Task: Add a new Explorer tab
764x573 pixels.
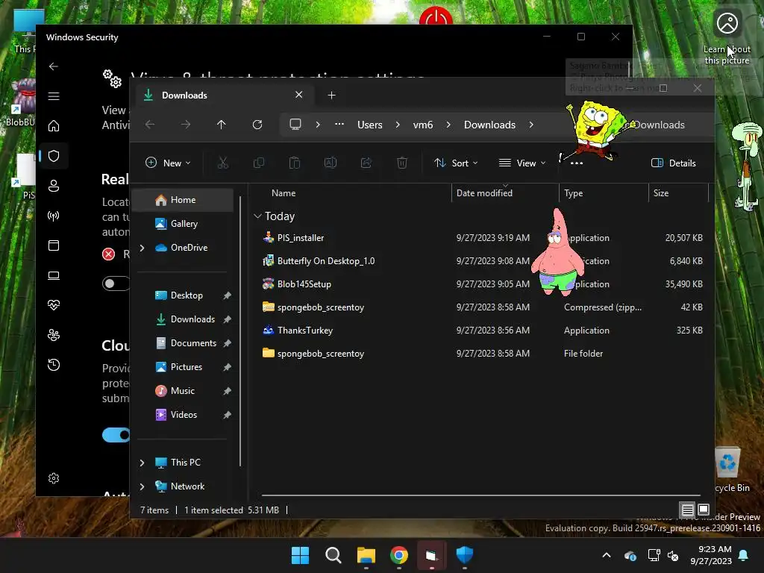Action: click(332, 95)
